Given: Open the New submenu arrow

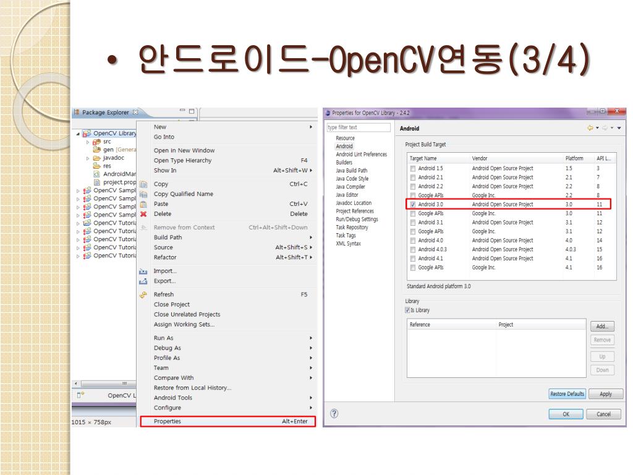Looking at the screenshot, I should (311, 127).
